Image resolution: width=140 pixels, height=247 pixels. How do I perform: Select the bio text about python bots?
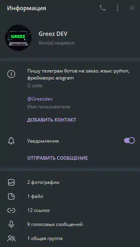click(x=78, y=74)
